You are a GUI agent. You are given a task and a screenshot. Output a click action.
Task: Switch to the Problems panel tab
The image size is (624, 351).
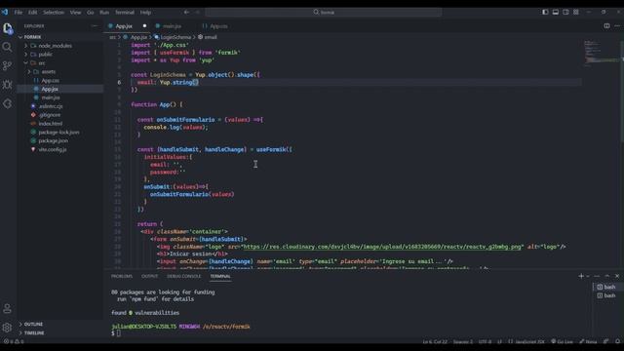(x=121, y=276)
